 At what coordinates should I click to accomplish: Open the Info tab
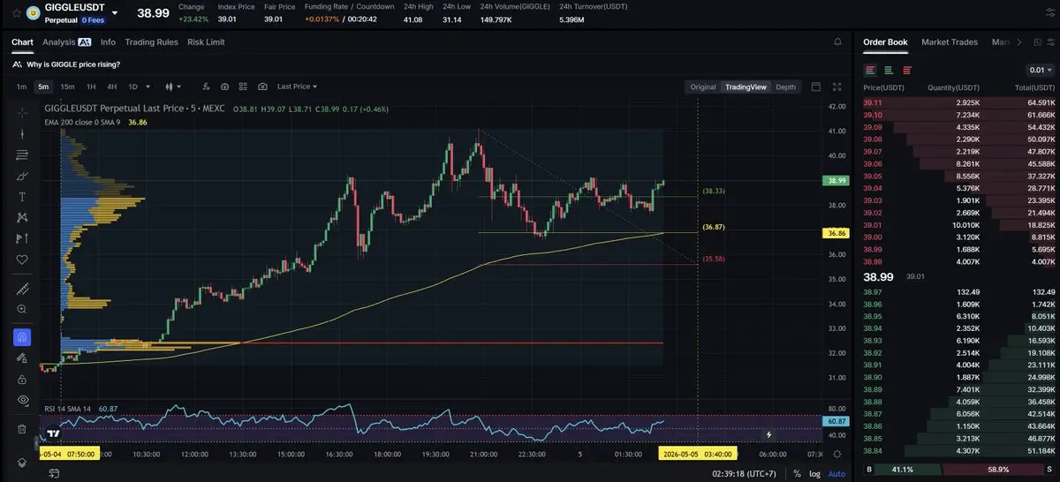pos(108,41)
